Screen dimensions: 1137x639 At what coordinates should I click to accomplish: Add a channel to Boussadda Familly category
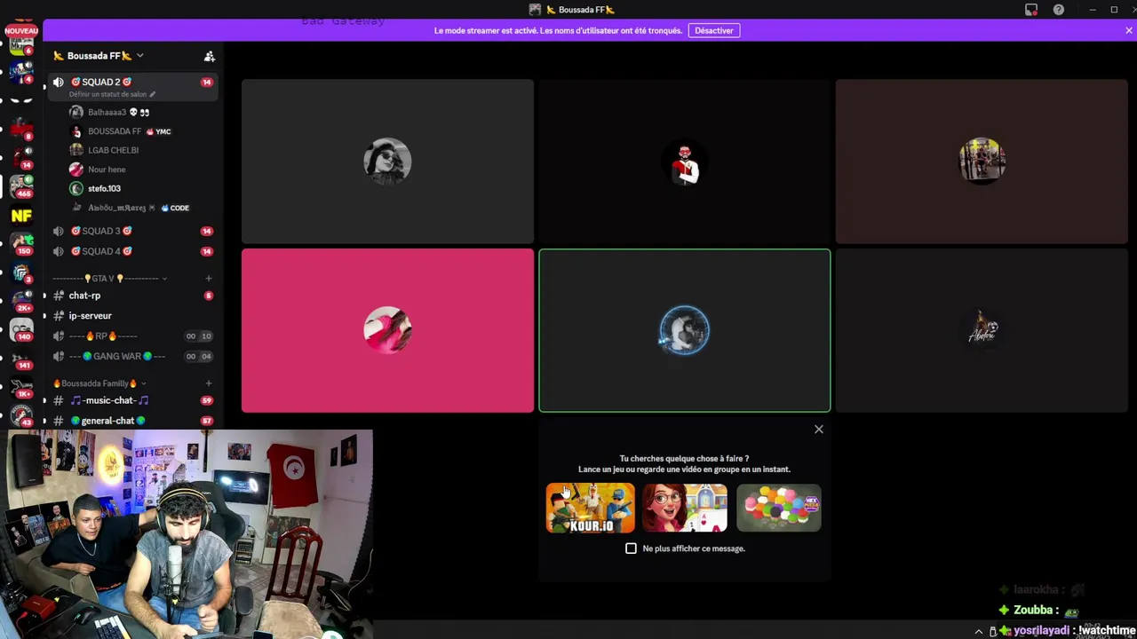coord(209,383)
